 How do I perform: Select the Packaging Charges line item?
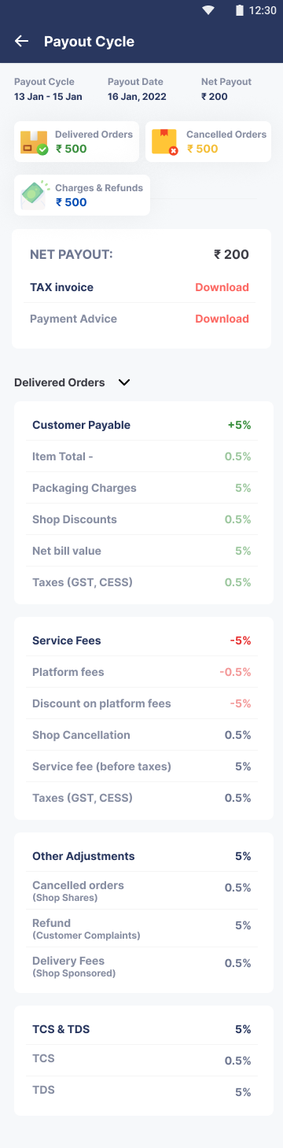(x=141, y=488)
